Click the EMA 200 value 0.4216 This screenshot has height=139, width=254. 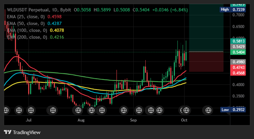pos(57,37)
